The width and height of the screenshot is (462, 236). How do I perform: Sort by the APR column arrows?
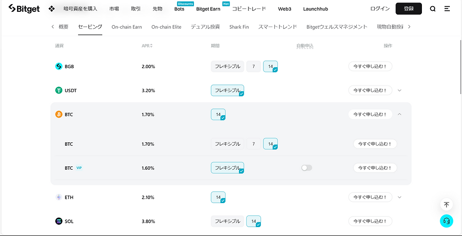pos(151,46)
